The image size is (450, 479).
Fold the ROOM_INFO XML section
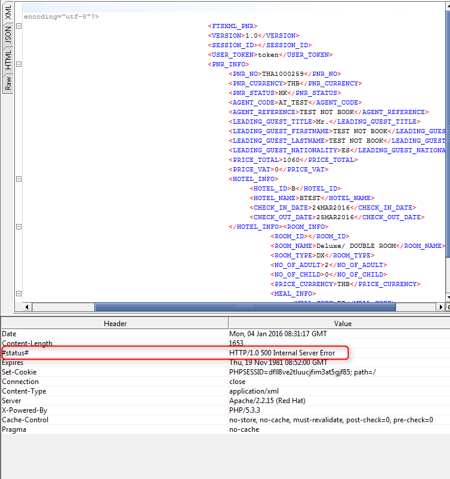(x=19, y=226)
